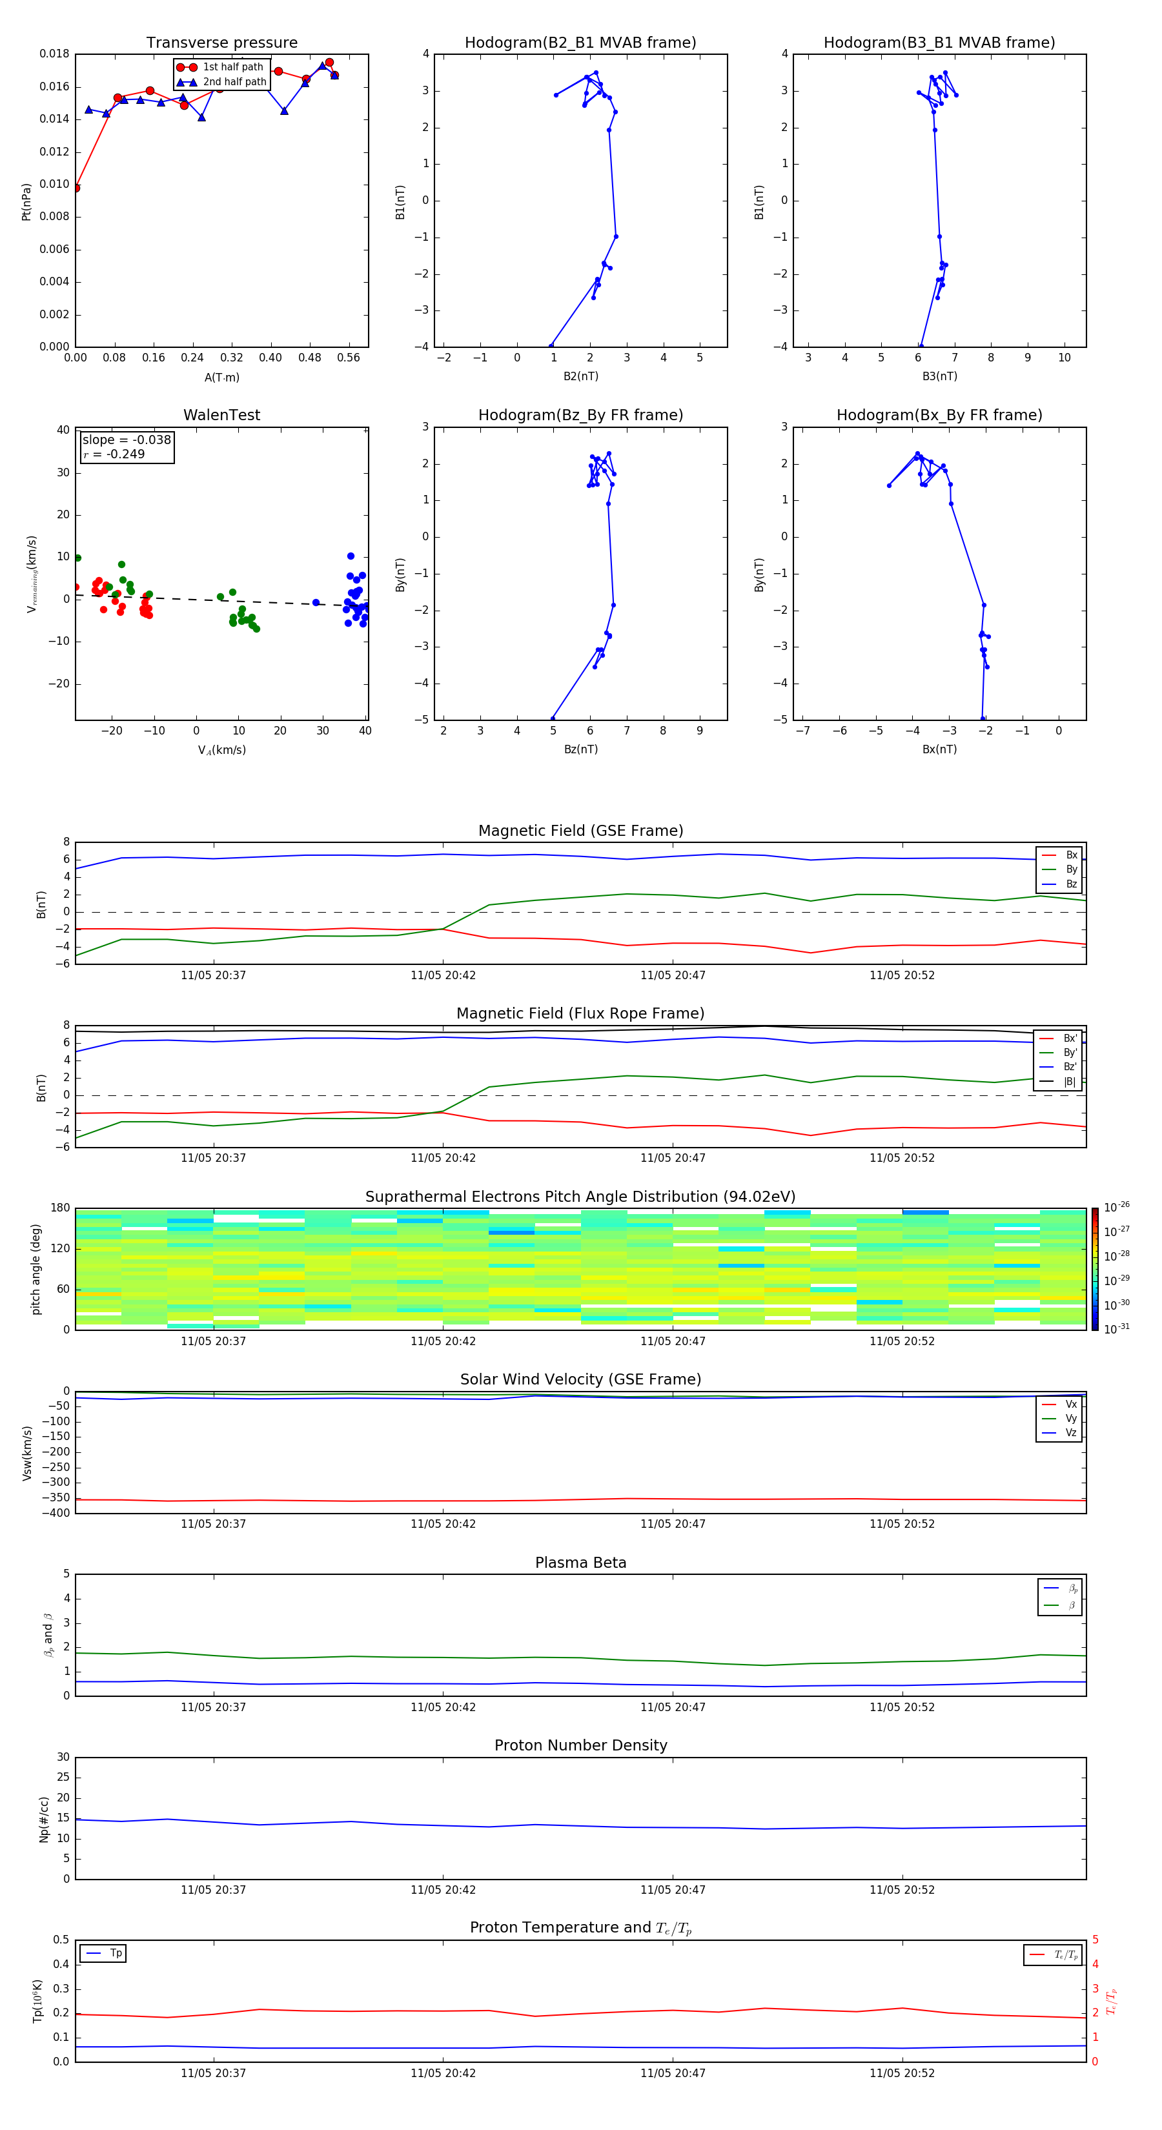The image size is (1162, 2130).
Task: Click the Bx' entry in Flux Rope legend
Action: tap(1059, 1039)
